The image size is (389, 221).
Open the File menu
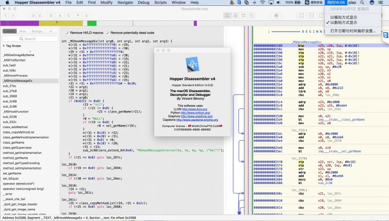[68, 2]
